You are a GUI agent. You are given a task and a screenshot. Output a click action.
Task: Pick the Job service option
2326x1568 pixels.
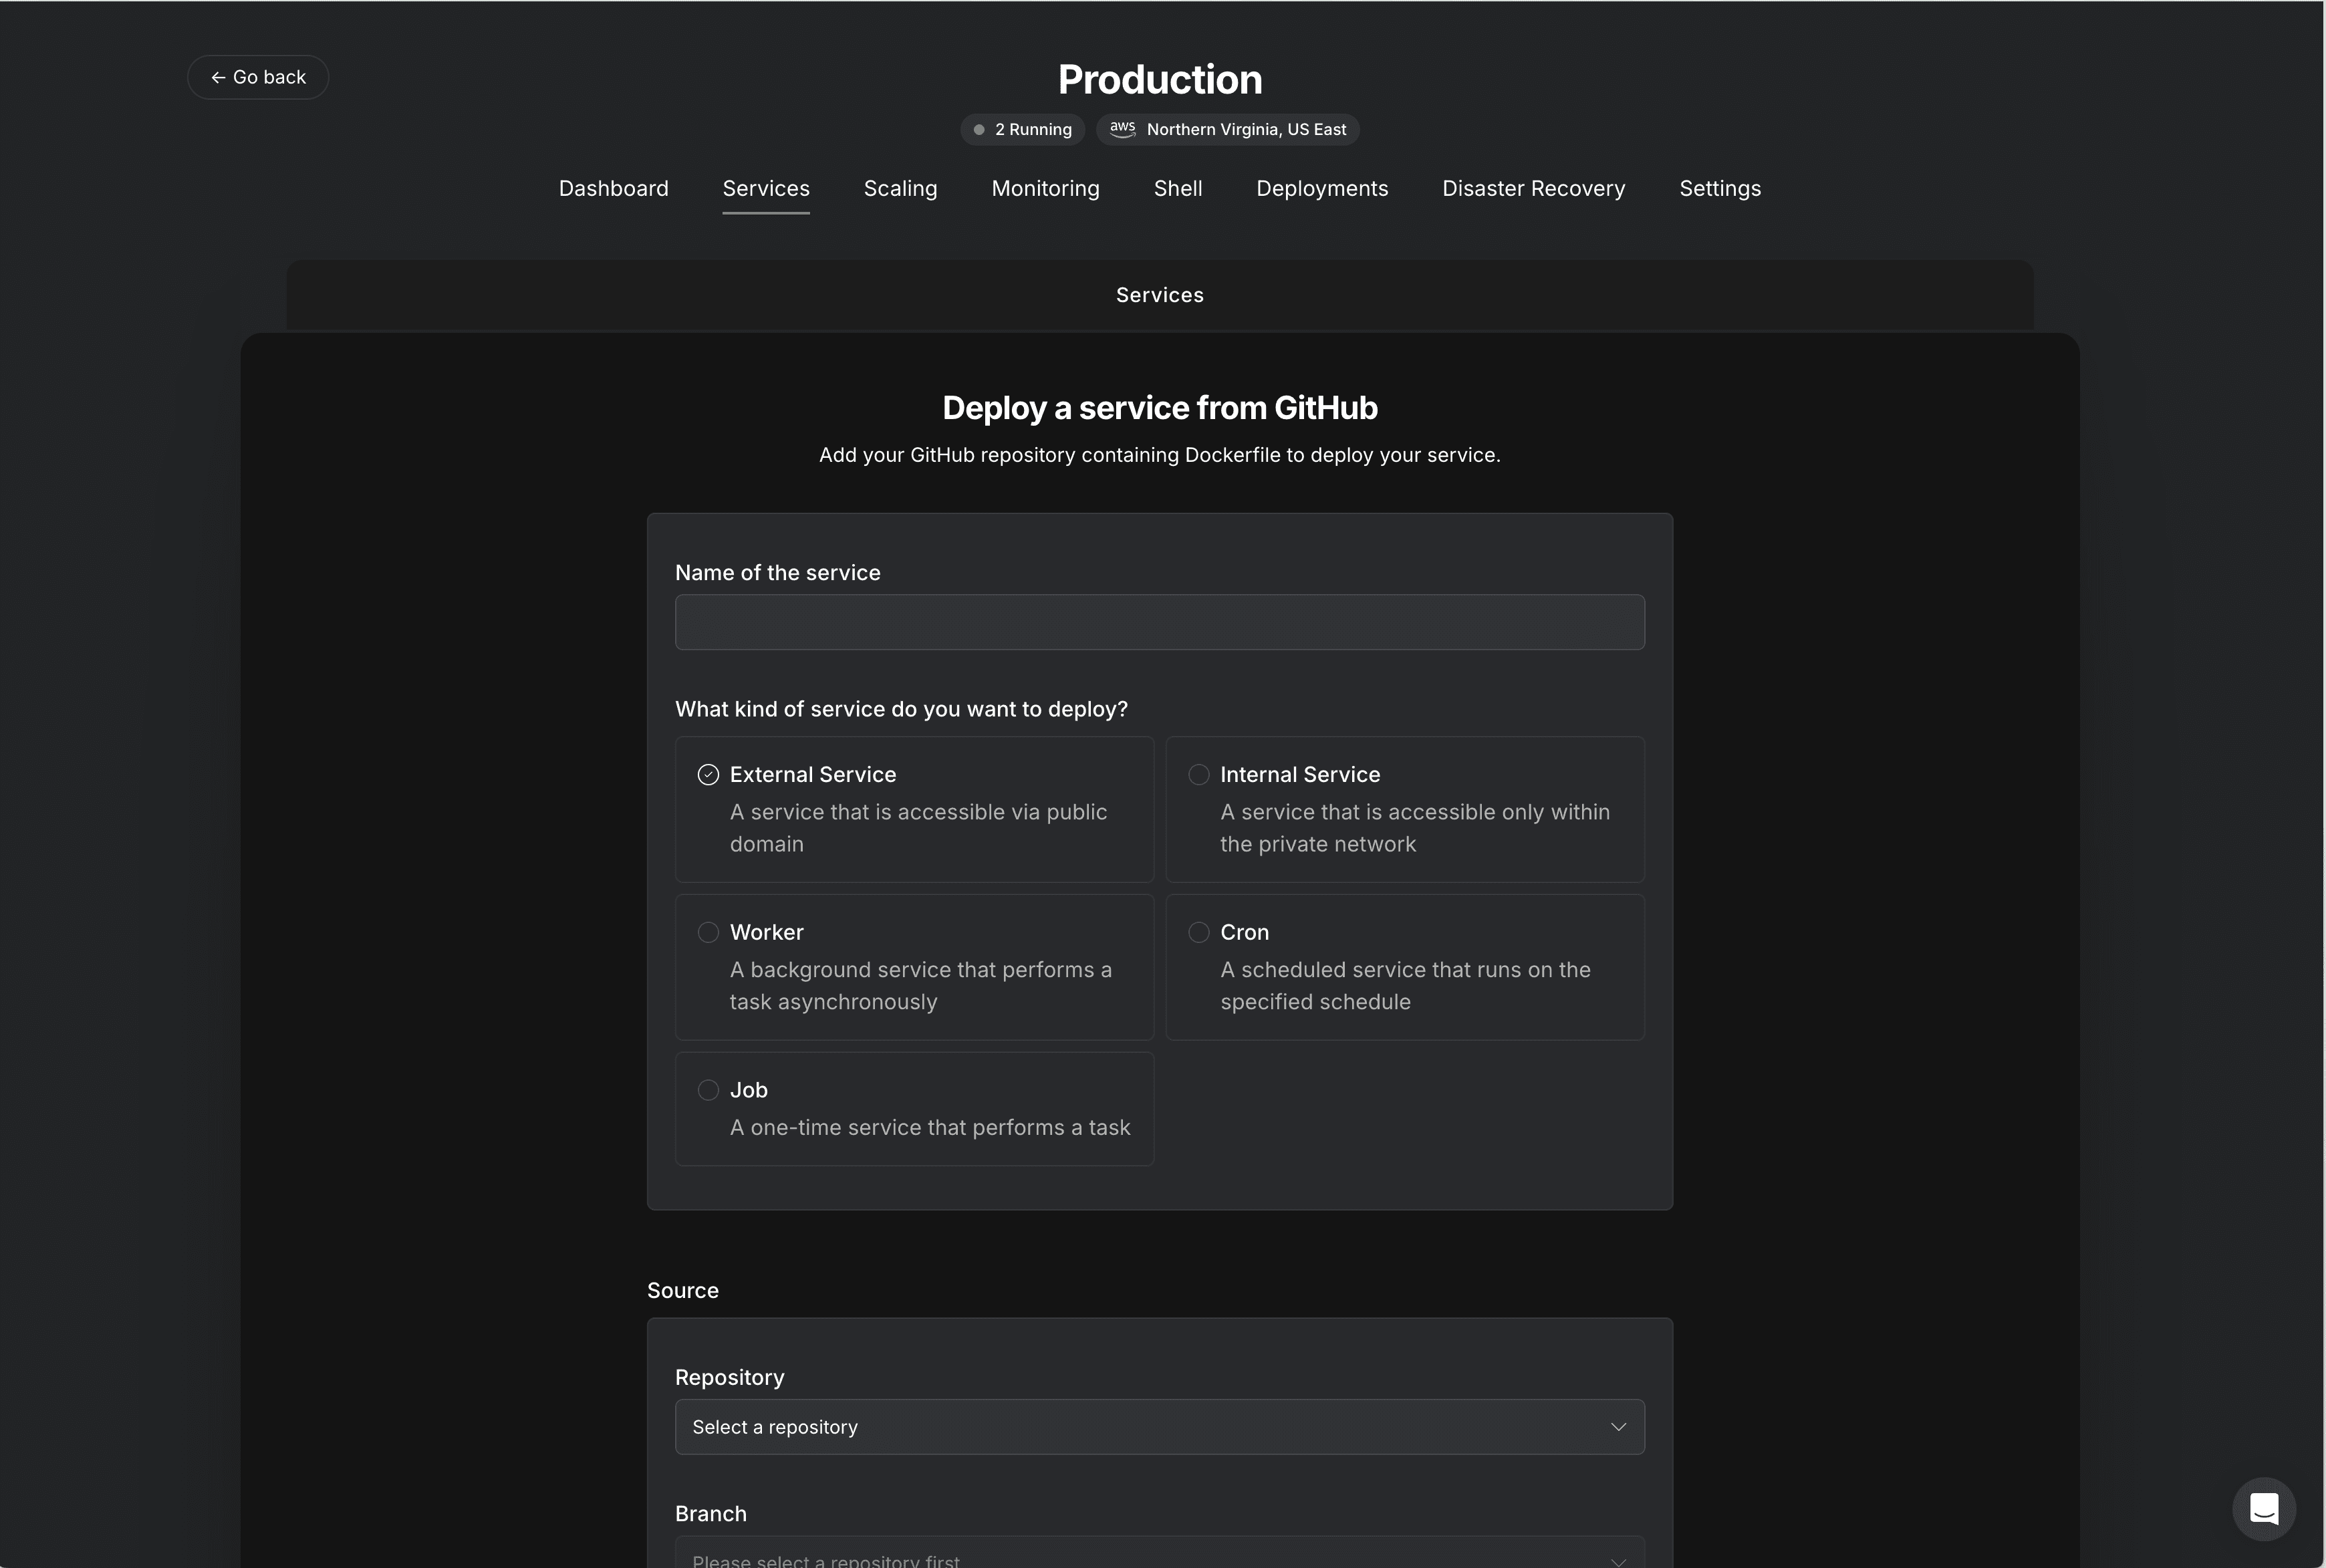pos(915,1109)
